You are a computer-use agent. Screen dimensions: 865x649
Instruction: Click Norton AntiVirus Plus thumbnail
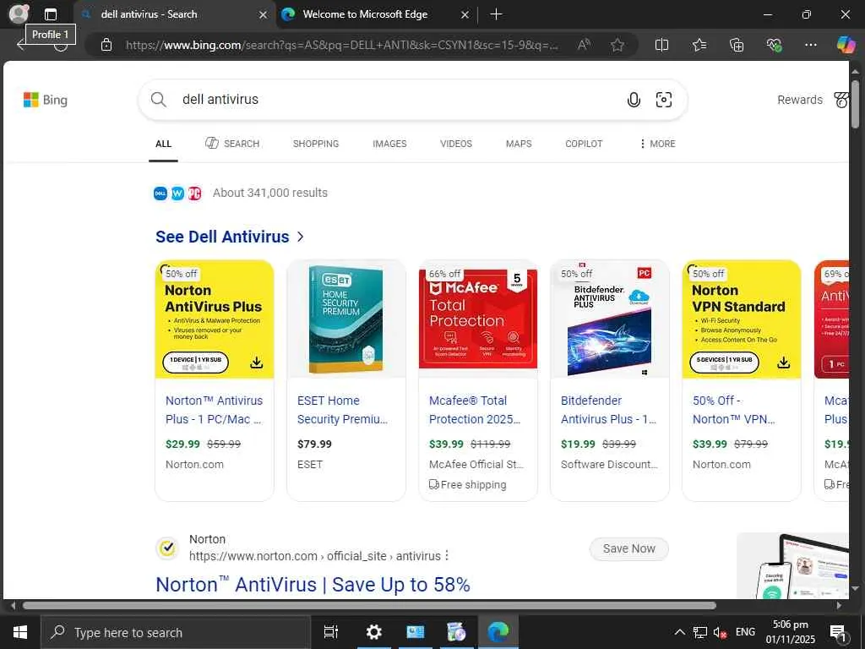click(x=215, y=319)
